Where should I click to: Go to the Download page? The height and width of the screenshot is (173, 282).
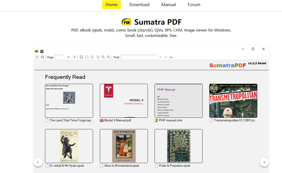pyautogui.click(x=139, y=5)
